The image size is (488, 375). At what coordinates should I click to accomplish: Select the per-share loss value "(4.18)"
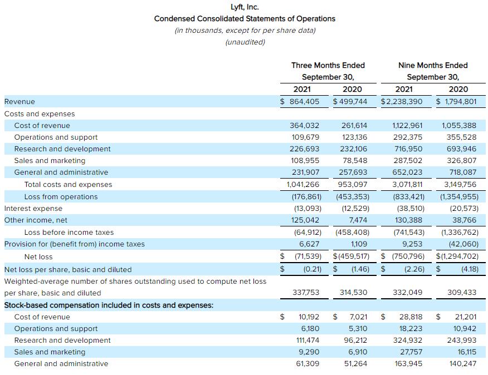coord(470,269)
